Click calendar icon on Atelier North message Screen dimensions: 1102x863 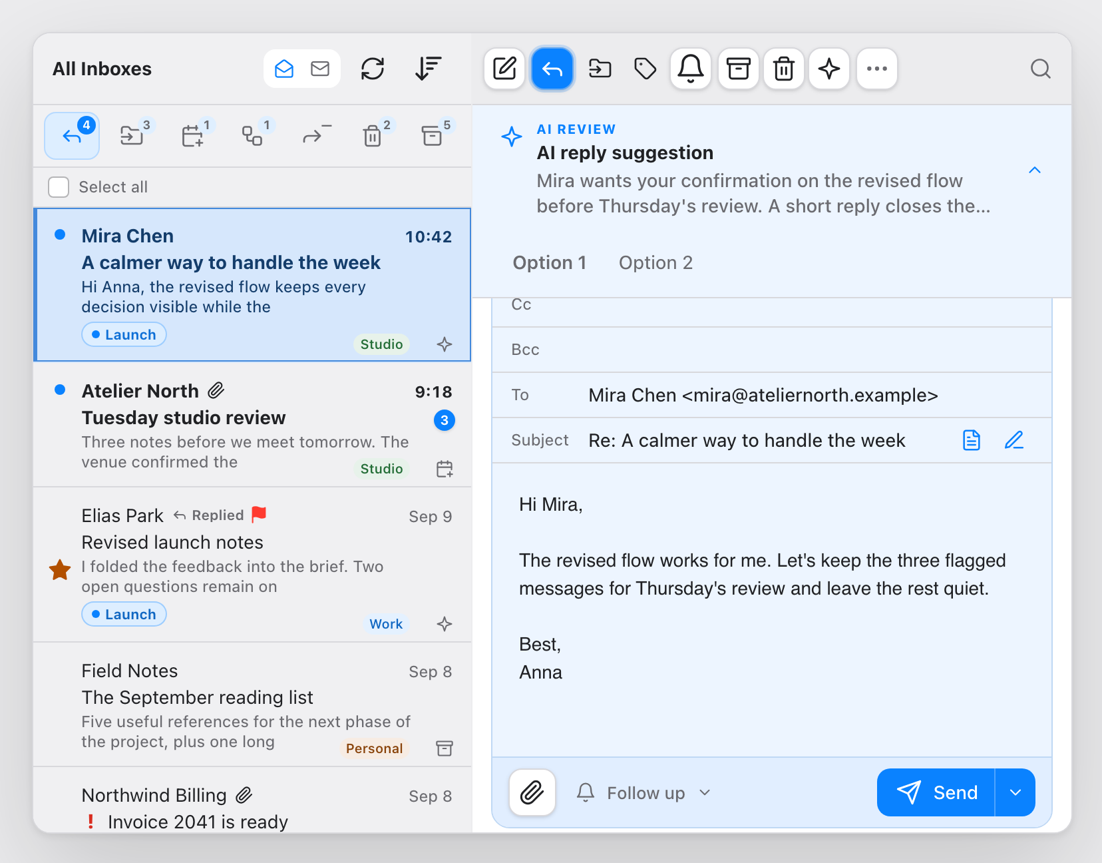445,469
